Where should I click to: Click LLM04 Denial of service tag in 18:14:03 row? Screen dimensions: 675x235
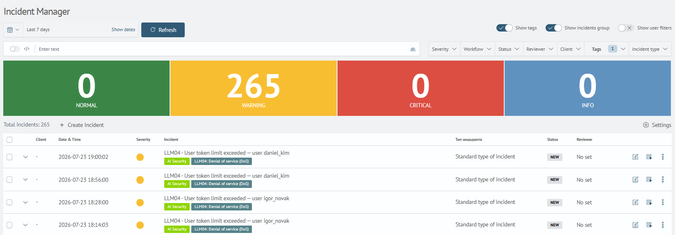(x=222, y=229)
